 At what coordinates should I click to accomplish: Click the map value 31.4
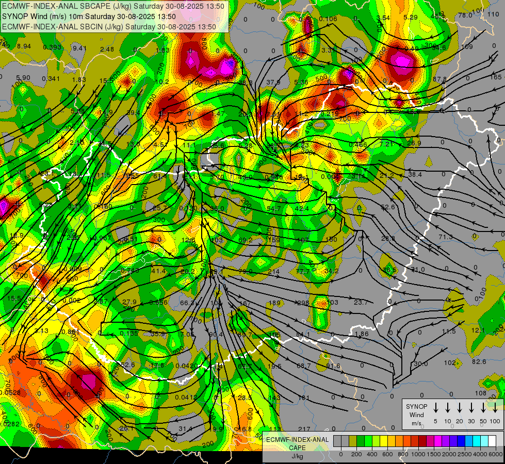185,428
